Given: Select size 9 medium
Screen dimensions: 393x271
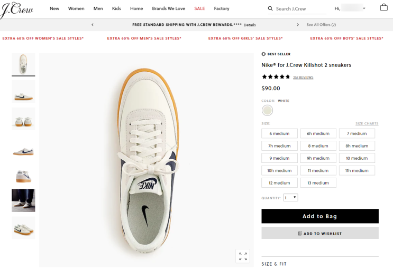Looking at the screenshot, I should [x=279, y=158].
